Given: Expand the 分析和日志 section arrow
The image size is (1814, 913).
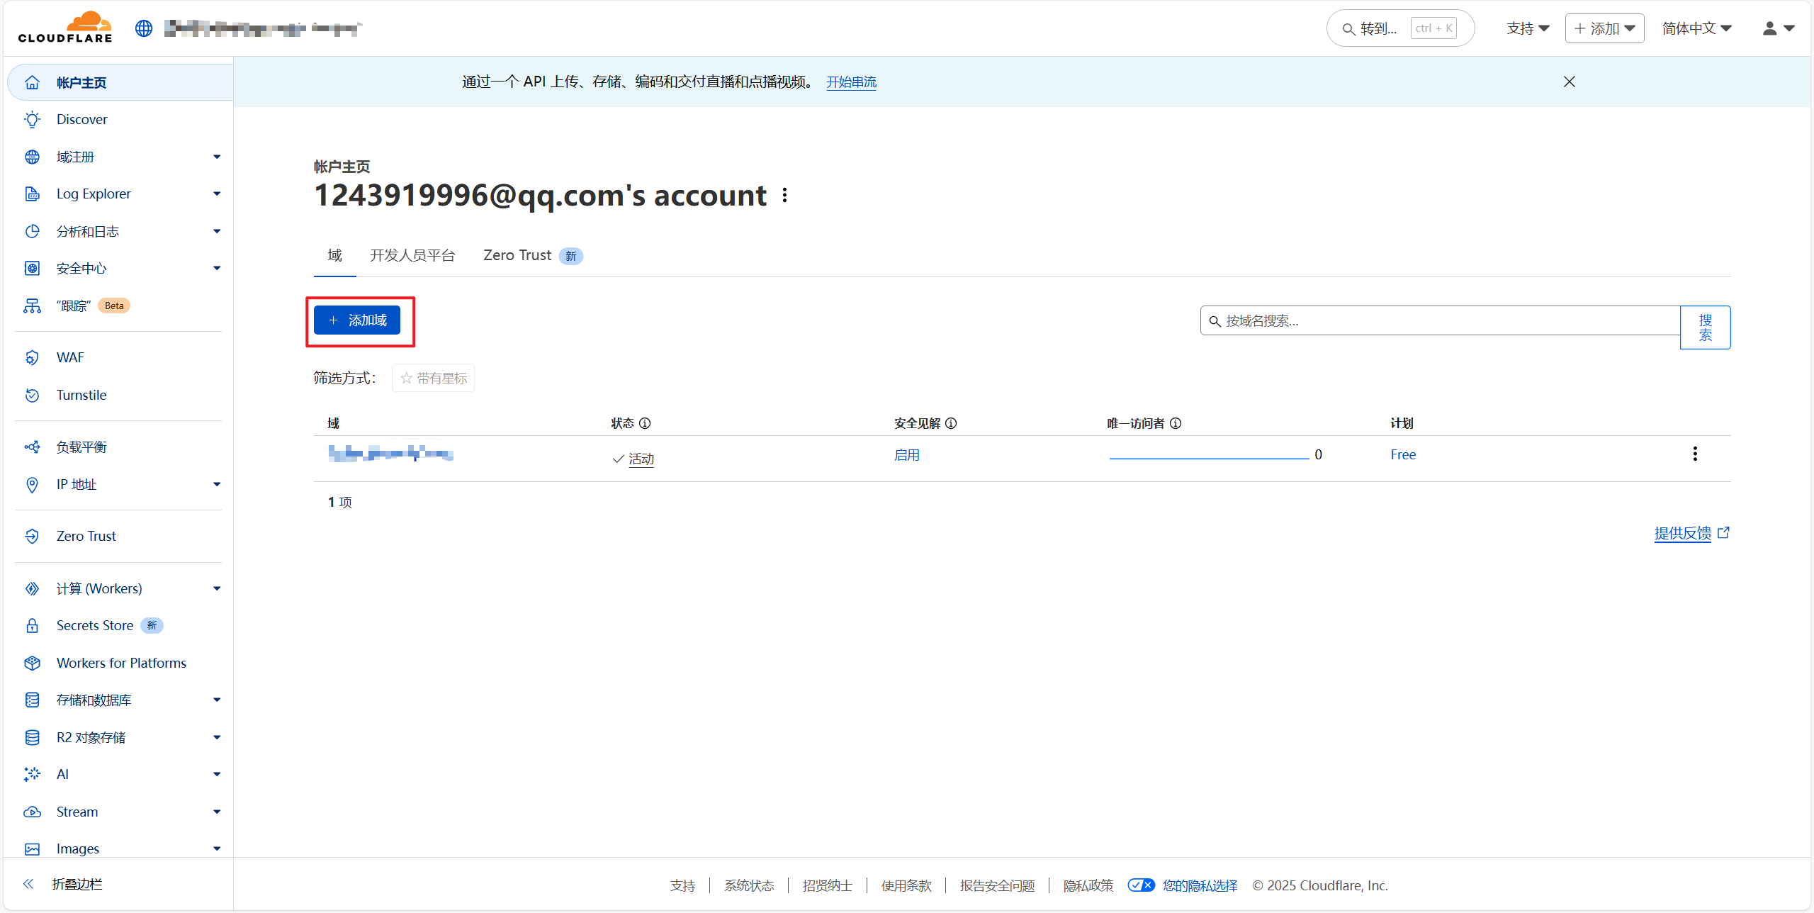Looking at the screenshot, I should (217, 231).
